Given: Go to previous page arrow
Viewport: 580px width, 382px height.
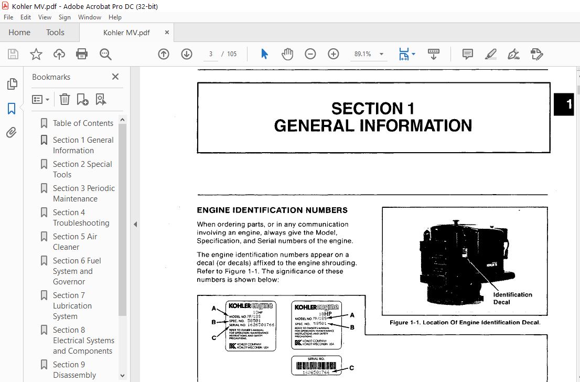Looking at the screenshot, I should click(x=164, y=54).
